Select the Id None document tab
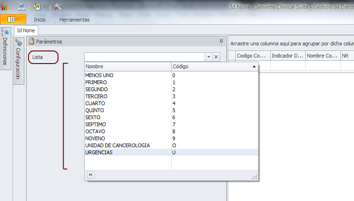 point(26,30)
